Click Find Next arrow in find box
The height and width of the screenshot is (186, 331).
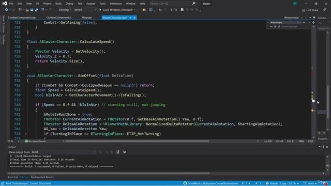[304, 22]
